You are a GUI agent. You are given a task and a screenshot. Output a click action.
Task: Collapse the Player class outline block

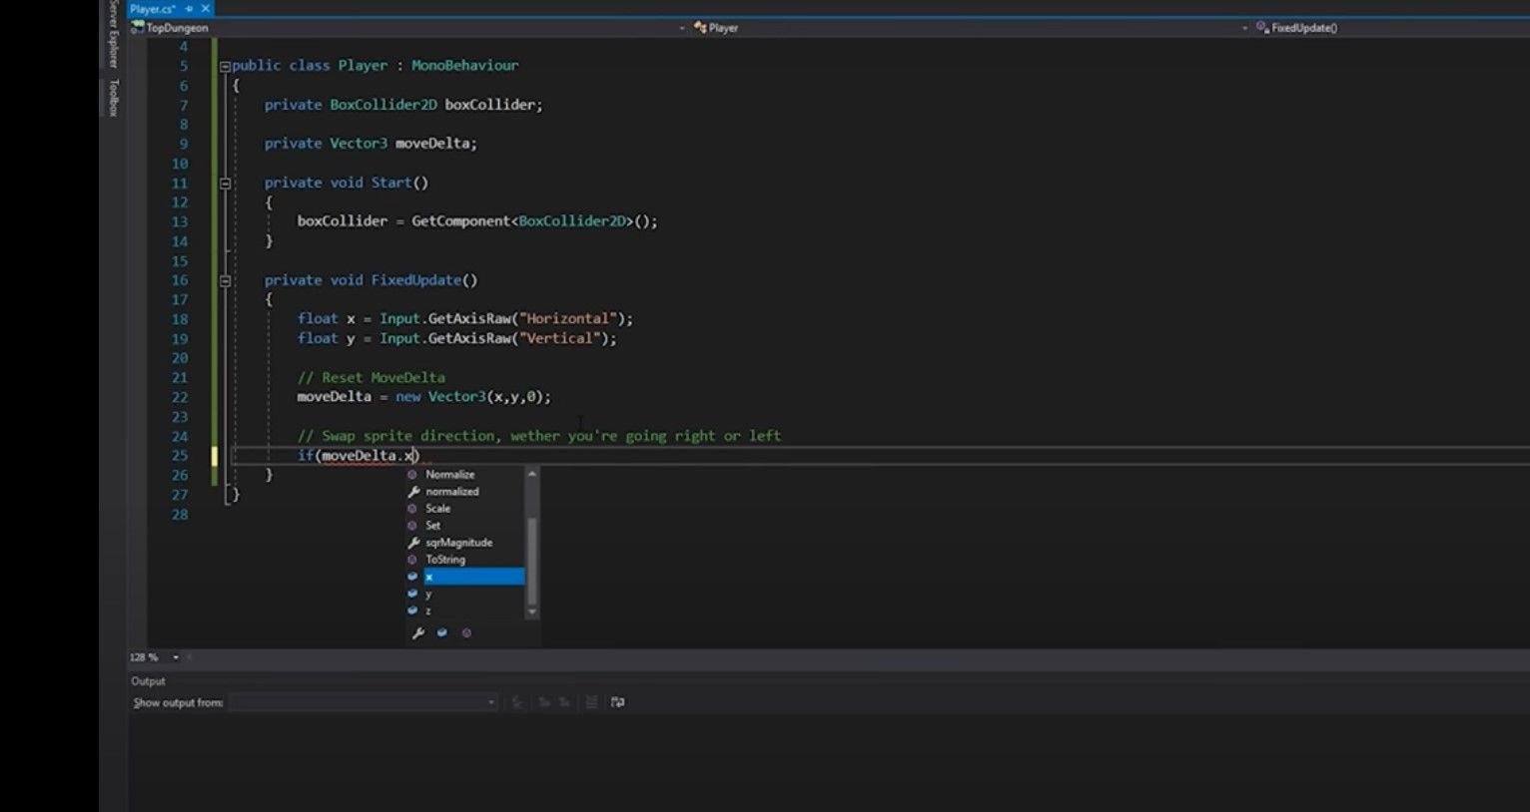(x=225, y=66)
